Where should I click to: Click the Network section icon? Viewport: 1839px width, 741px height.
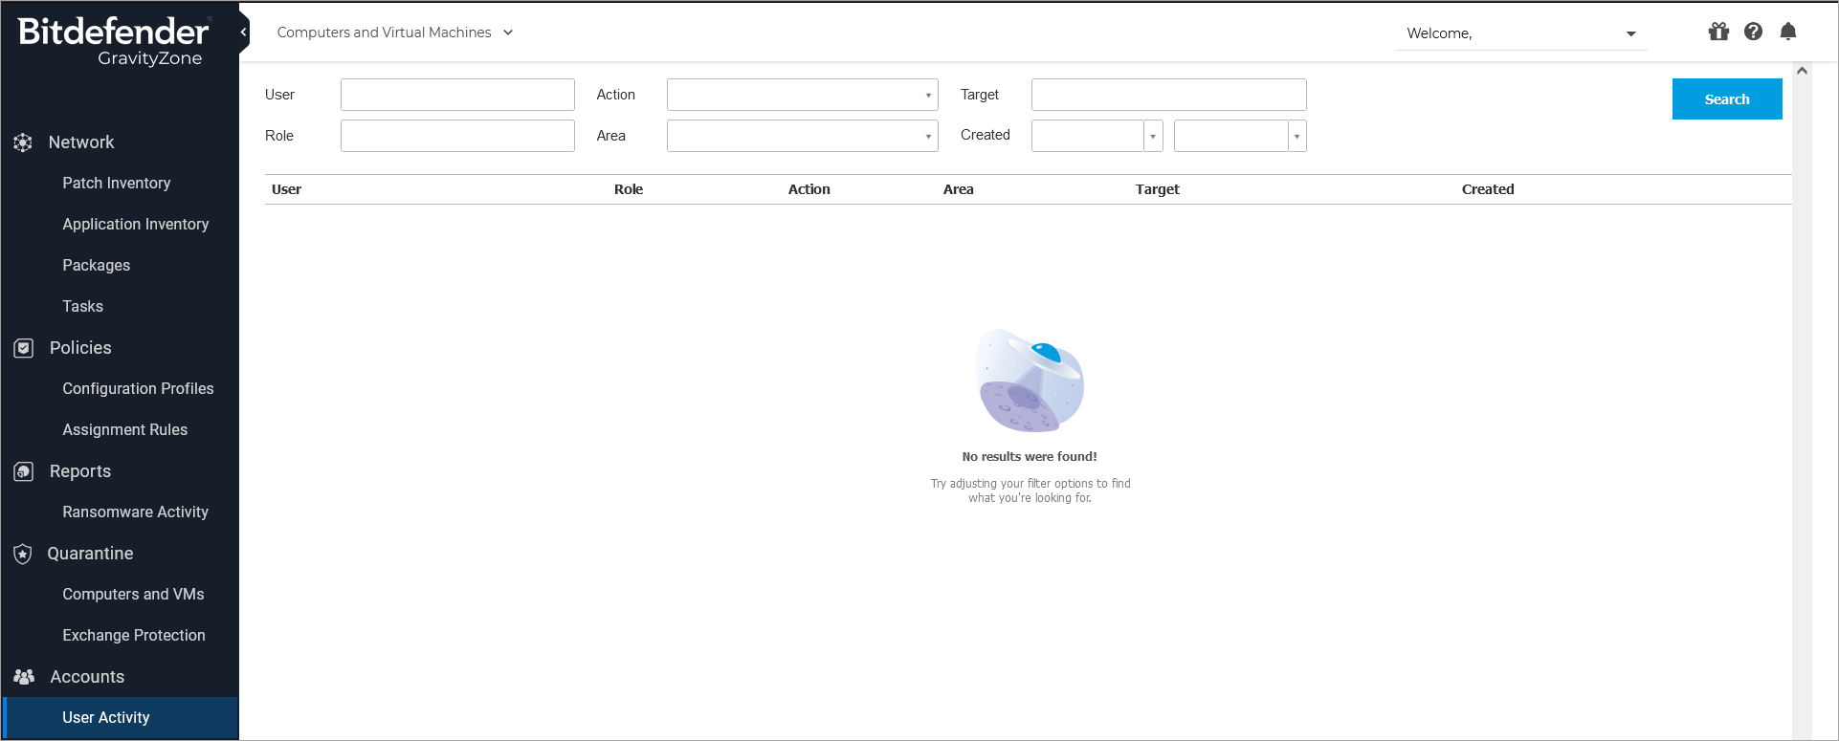pyautogui.click(x=23, y=142)
